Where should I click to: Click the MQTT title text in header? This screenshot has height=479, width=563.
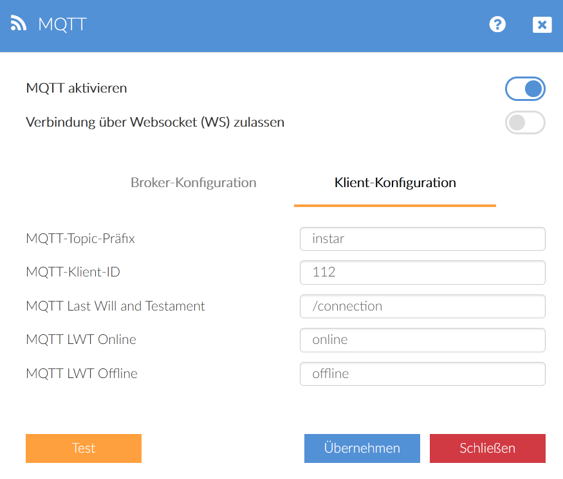(x=62, y=24)
